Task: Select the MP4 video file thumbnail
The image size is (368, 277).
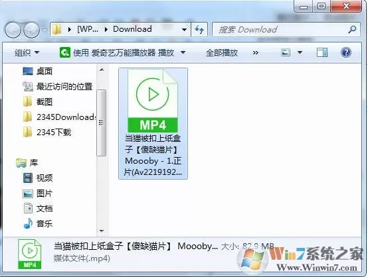Action: click(153, 124)
